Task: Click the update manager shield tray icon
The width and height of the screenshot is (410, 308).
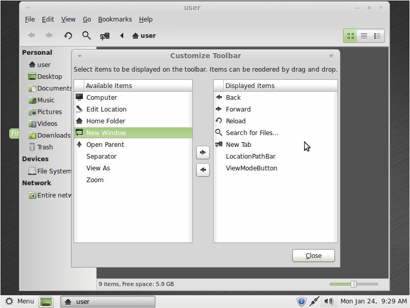Action: 301,301
